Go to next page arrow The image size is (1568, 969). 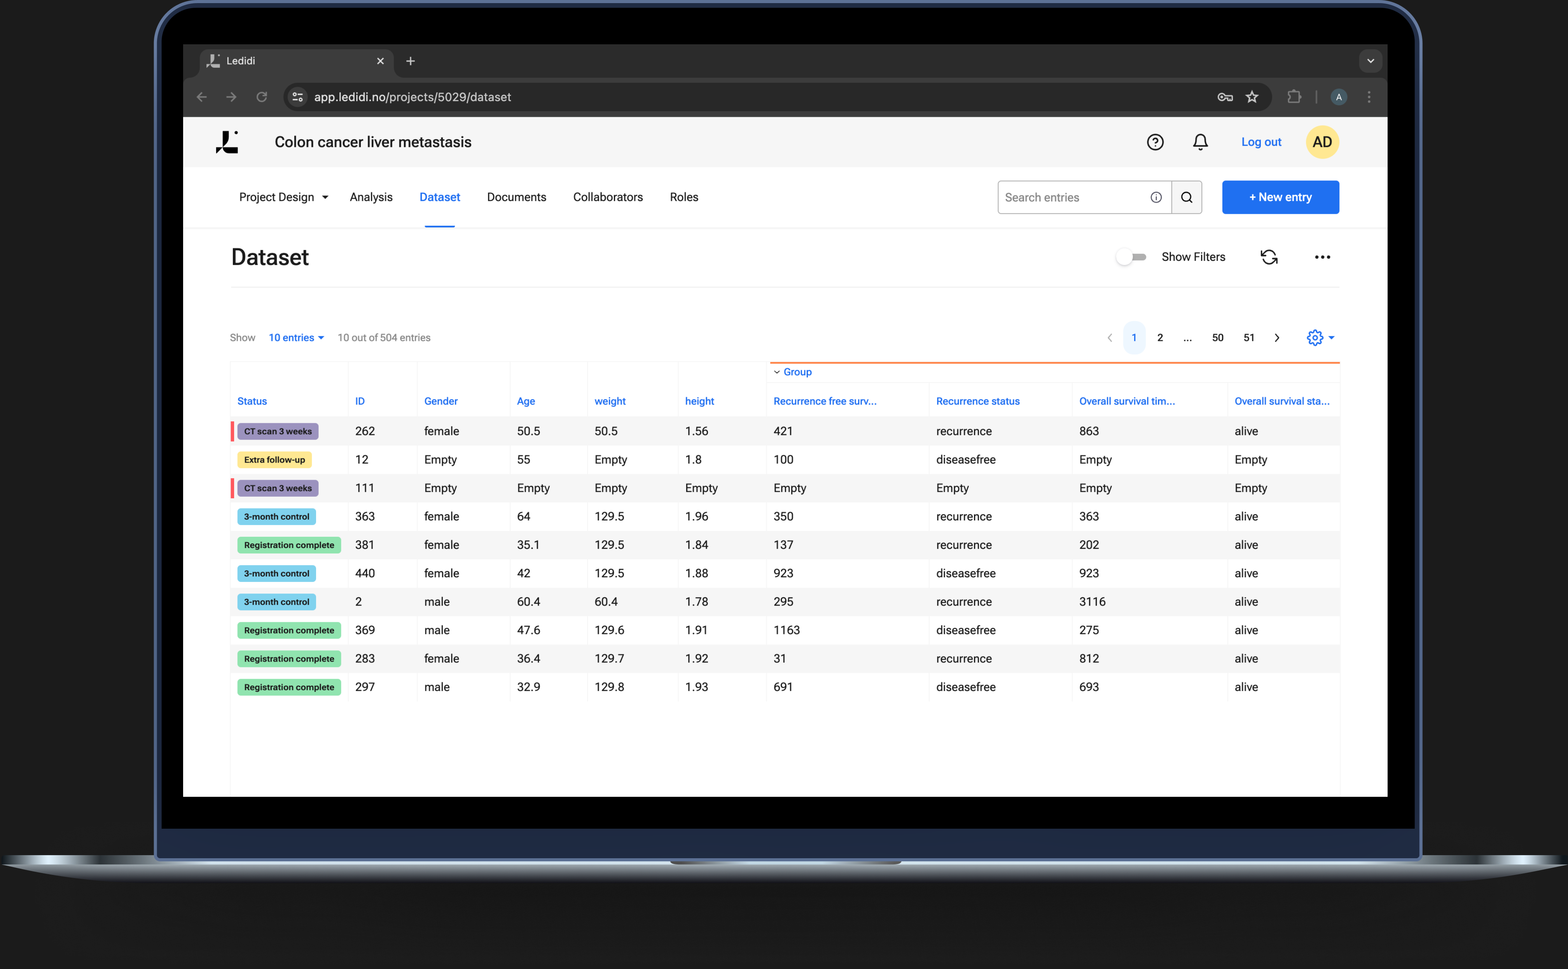(1276, 338)
